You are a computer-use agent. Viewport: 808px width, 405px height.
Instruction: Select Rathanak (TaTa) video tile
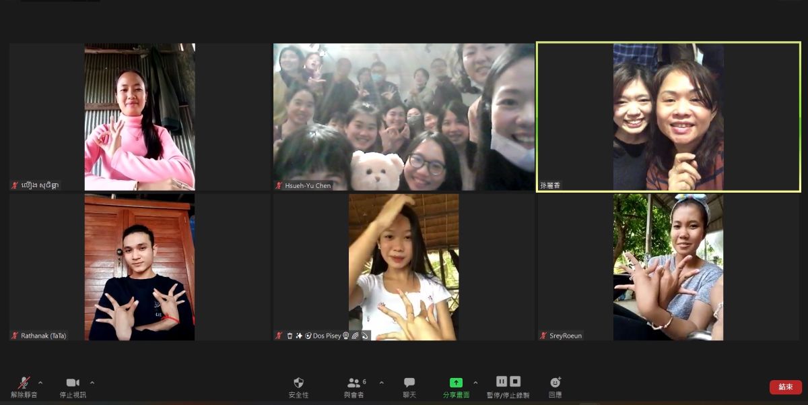coord(139,267)
